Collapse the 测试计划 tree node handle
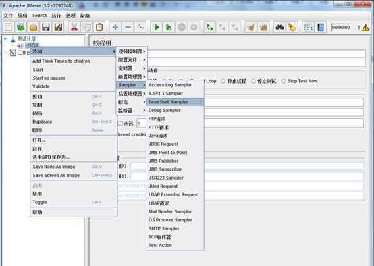The height and width of the screenshot is (266, 374). (5, 39)
